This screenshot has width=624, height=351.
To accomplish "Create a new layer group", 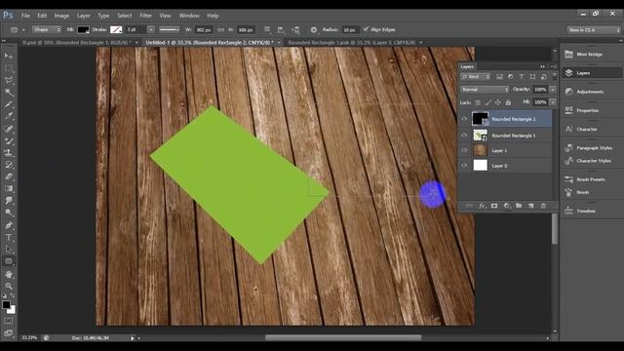I will 519,206.
